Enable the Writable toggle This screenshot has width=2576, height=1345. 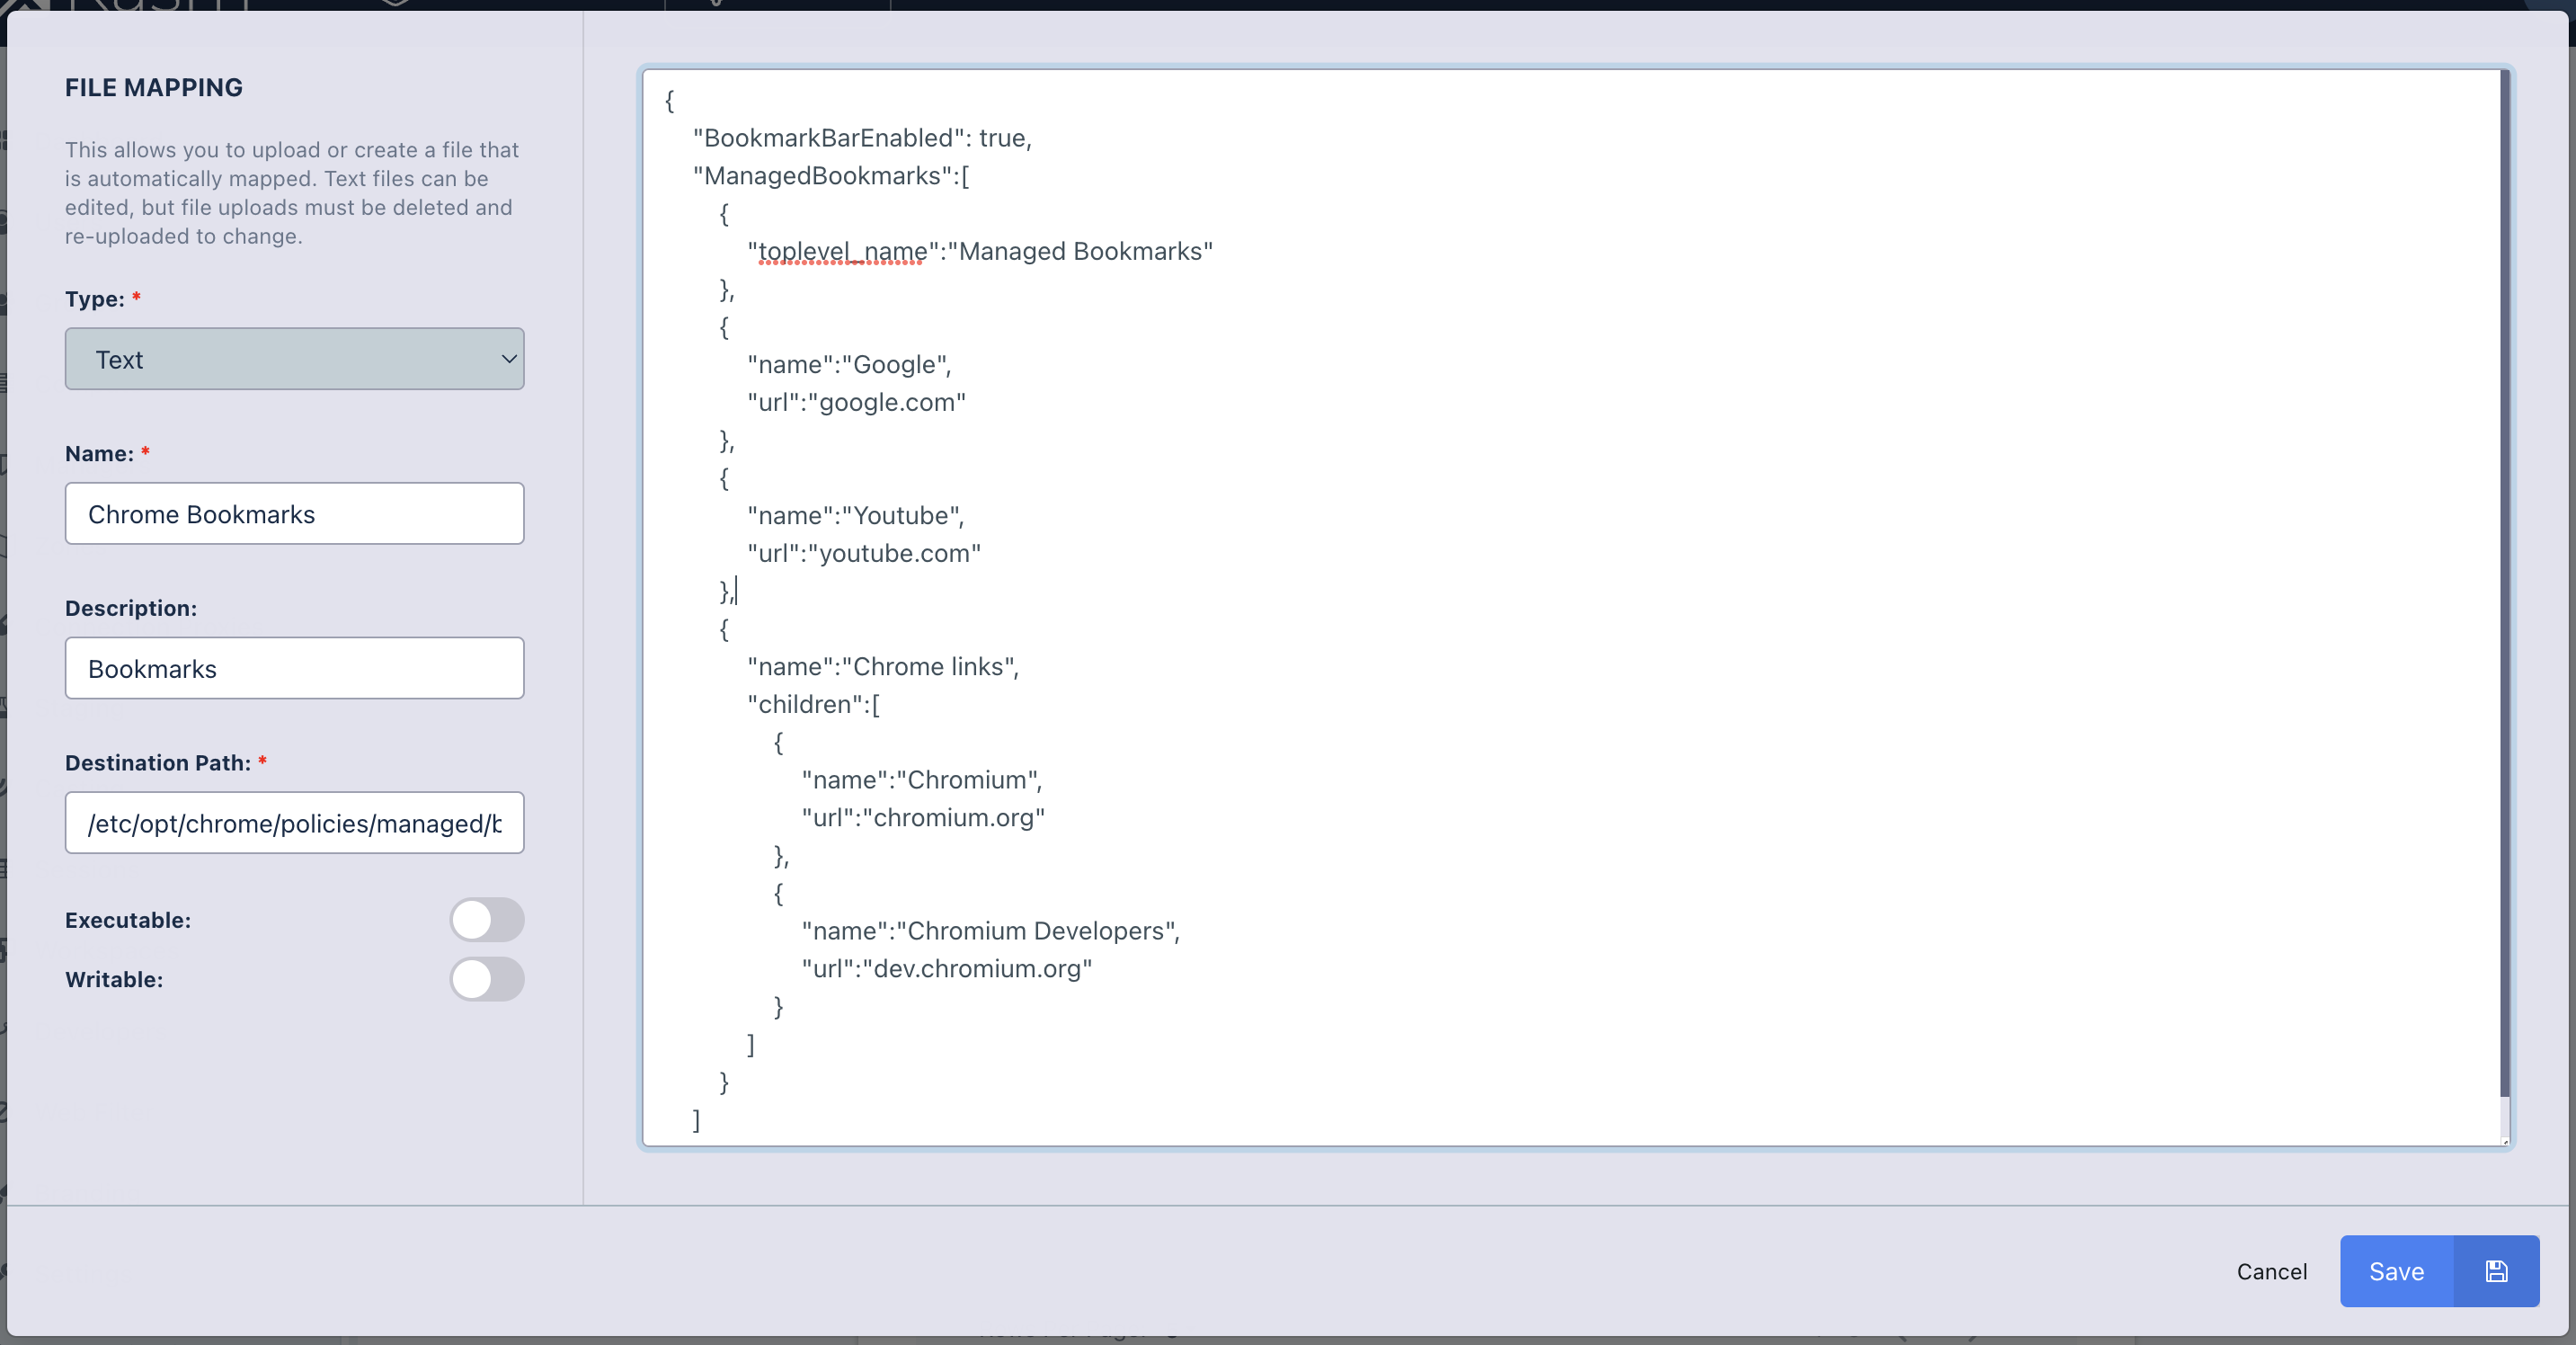tap(487, 980)
